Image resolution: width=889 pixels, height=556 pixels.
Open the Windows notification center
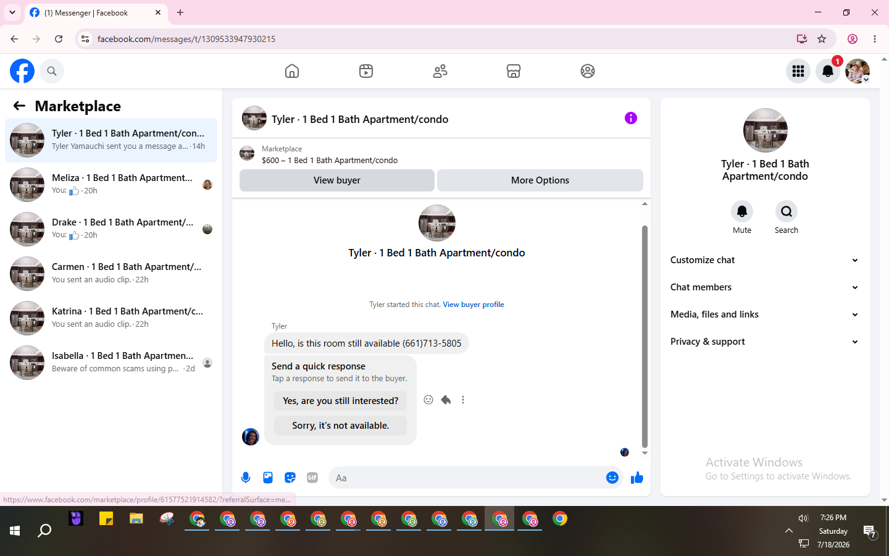tap(870, 531)
